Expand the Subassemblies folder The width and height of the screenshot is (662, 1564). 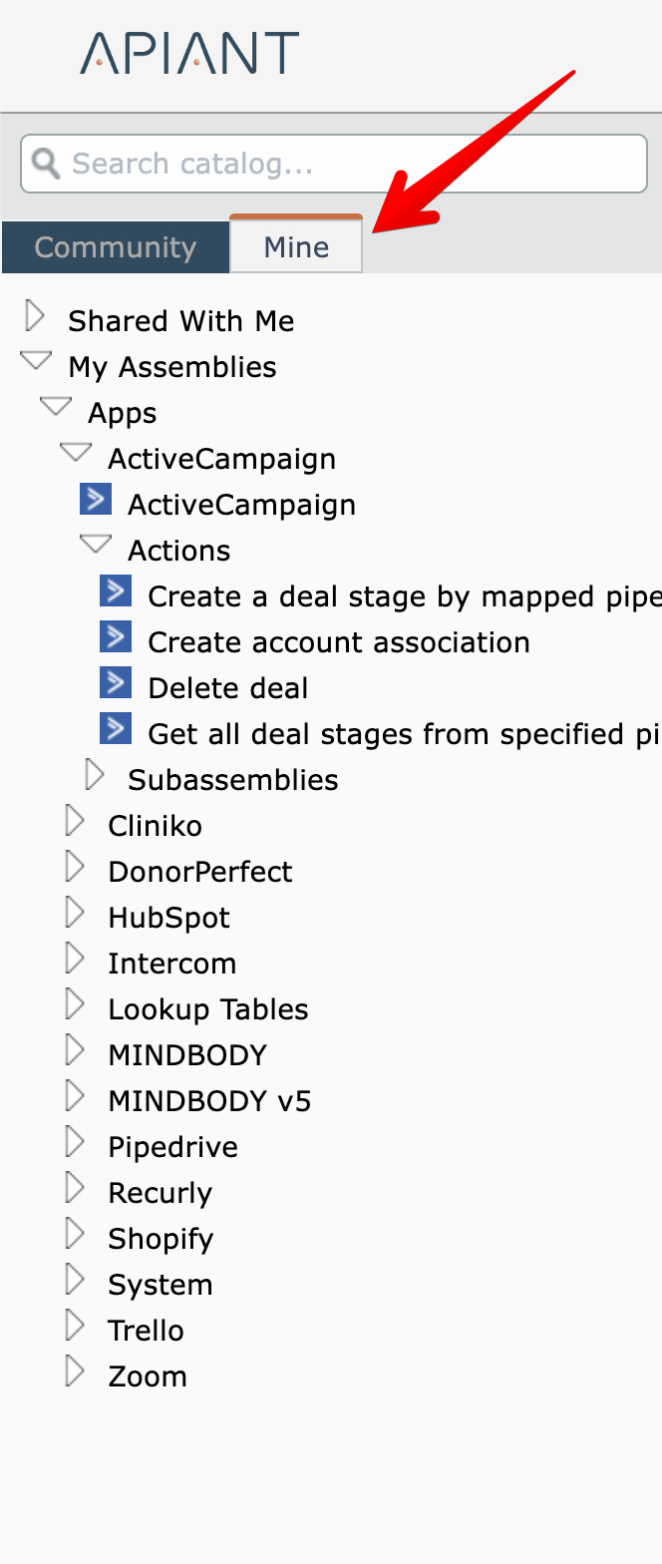[96, 776]
